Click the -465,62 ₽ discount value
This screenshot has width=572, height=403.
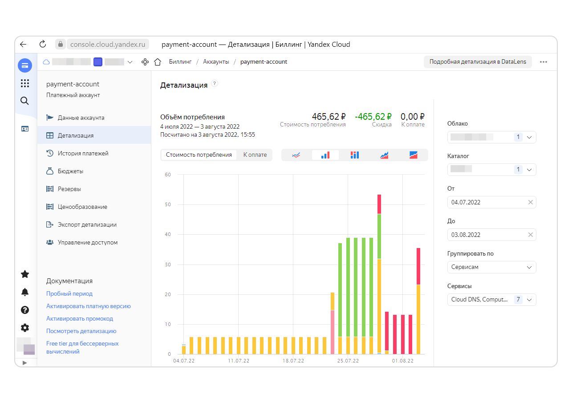point(373,117)
